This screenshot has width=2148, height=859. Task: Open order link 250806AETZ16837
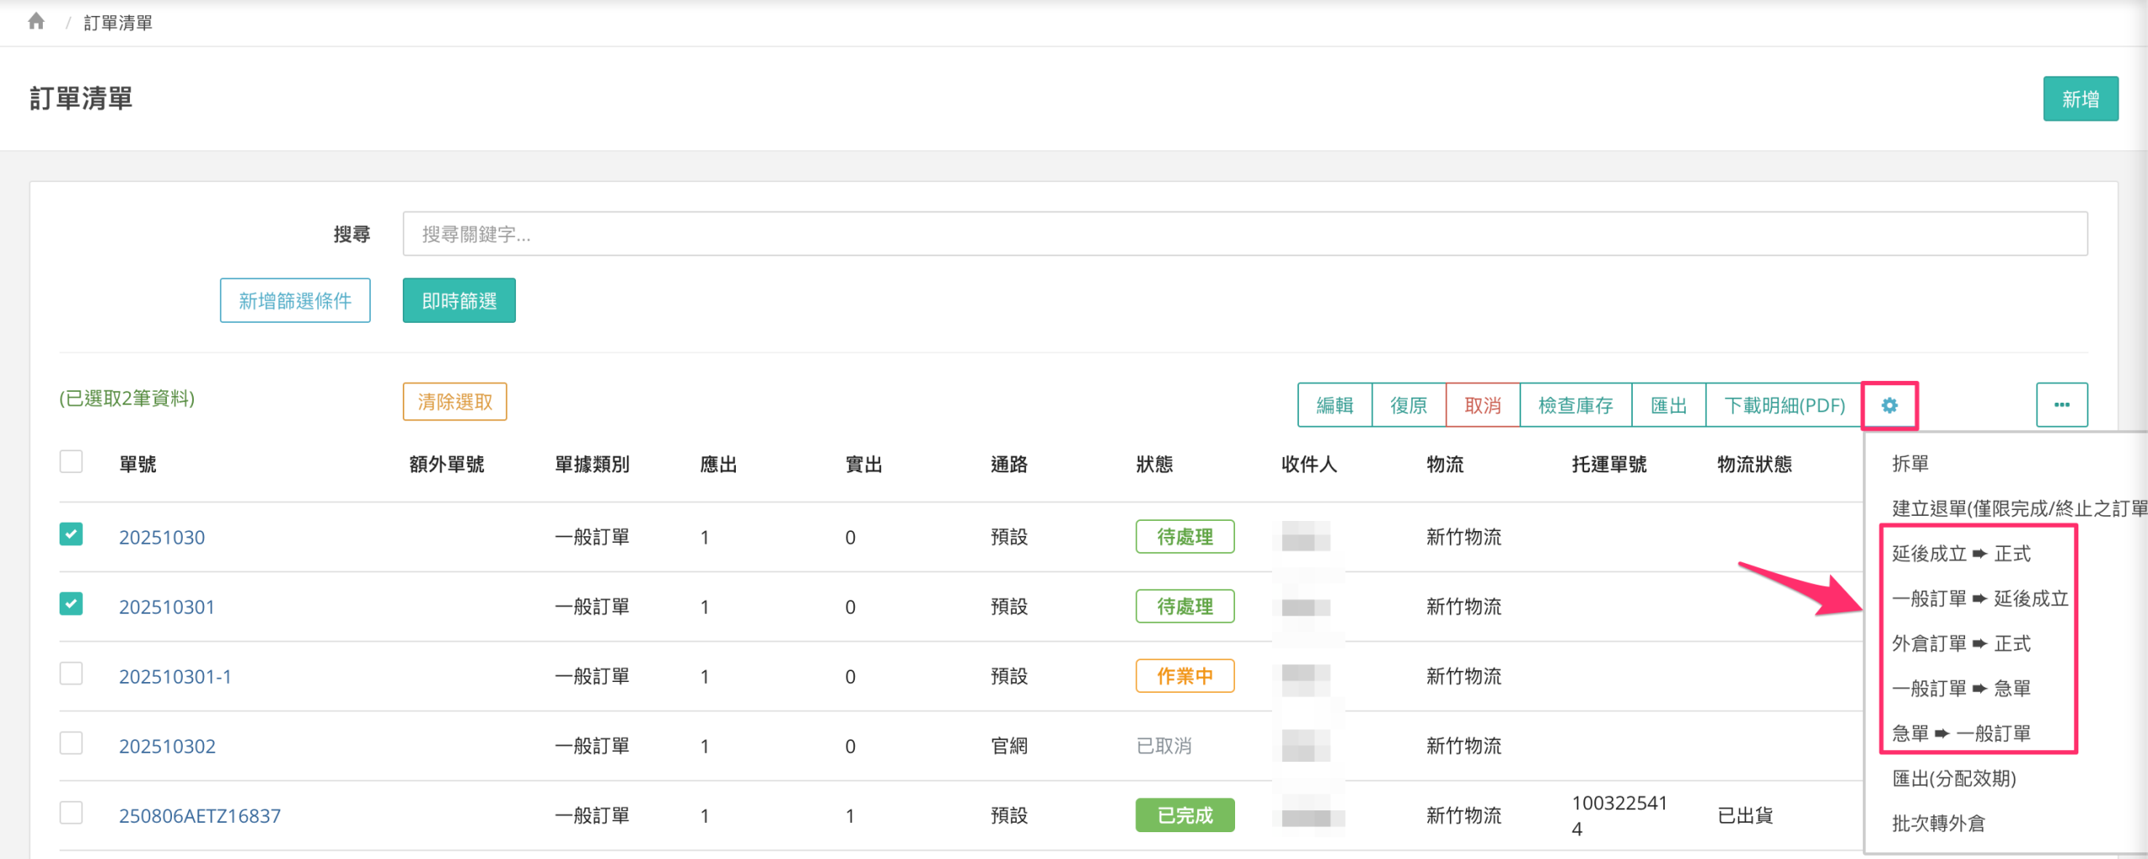click(x=200, y=815)
